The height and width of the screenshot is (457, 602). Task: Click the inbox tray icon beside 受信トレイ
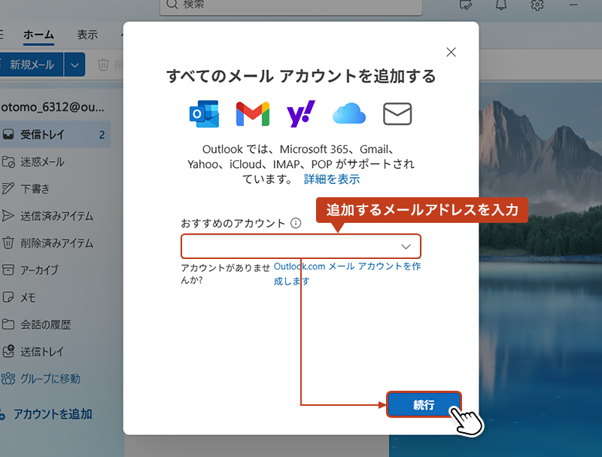(8, 135)
